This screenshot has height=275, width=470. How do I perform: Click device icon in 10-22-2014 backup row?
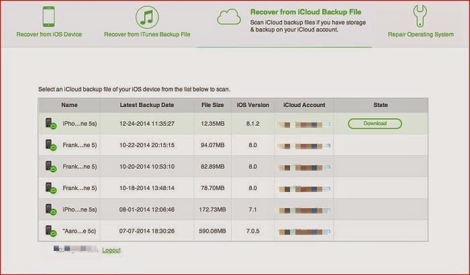click(50, 145)
